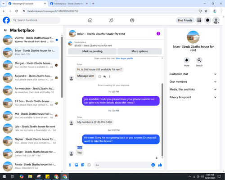Open Vicente's conversation in the list

click(30, 40)
